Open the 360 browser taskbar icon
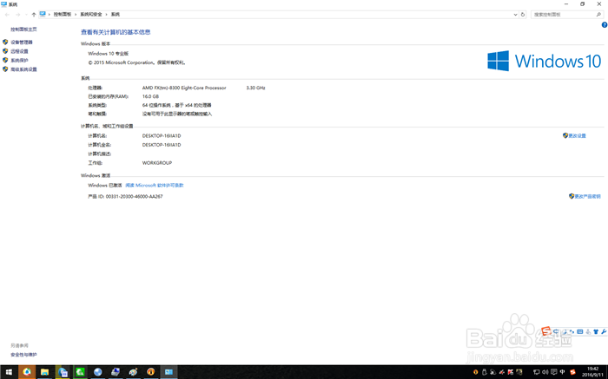The image size is (608, 379). [x=26, y=372]
